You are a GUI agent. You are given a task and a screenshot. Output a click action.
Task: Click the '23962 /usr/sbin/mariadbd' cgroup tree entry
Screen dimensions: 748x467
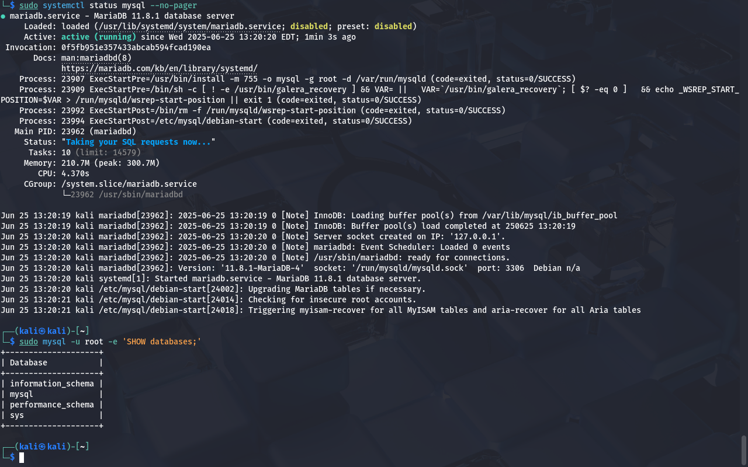(127, 194)
